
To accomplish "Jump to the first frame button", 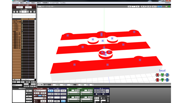I will click(x=14, y=12).
